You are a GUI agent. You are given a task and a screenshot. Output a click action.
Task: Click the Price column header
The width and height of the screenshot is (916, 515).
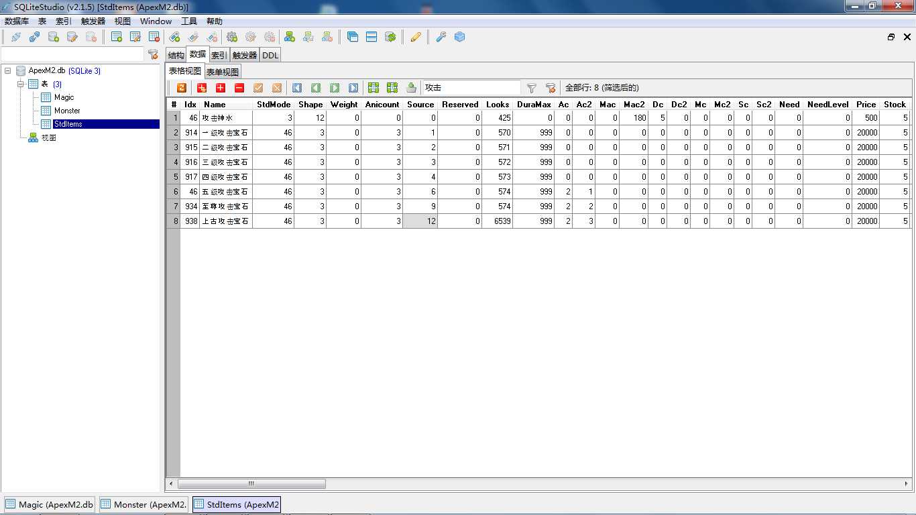pyautogui.click(x=866, y=105)
